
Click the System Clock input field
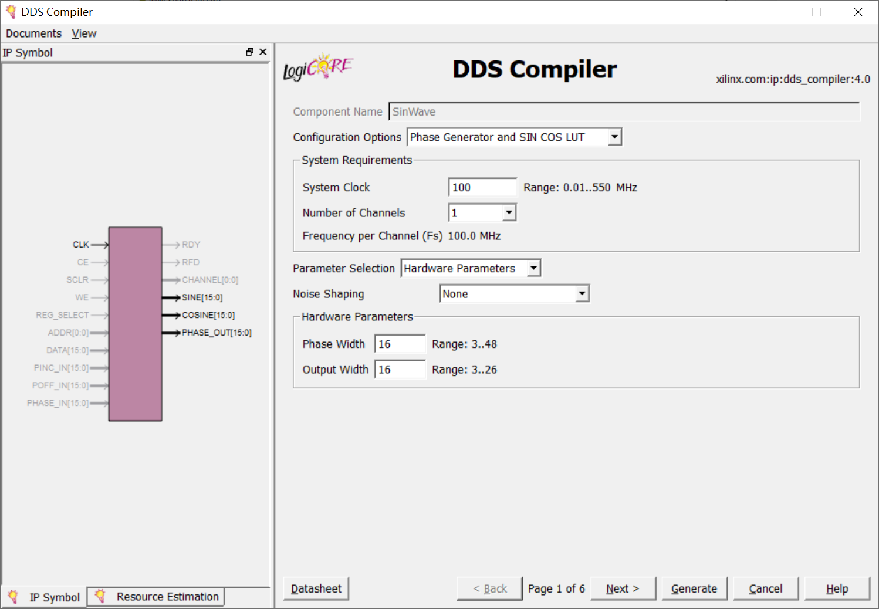482,187
